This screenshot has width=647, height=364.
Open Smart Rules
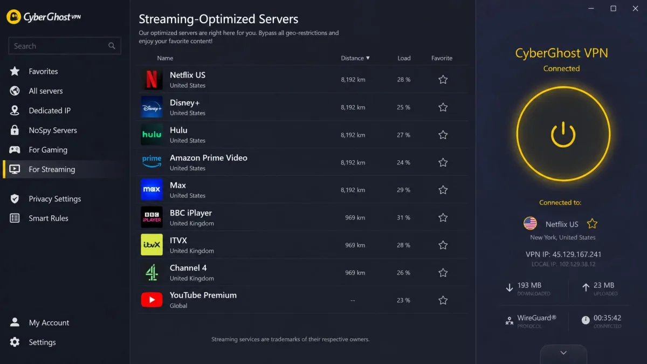(x=49, y=218)
